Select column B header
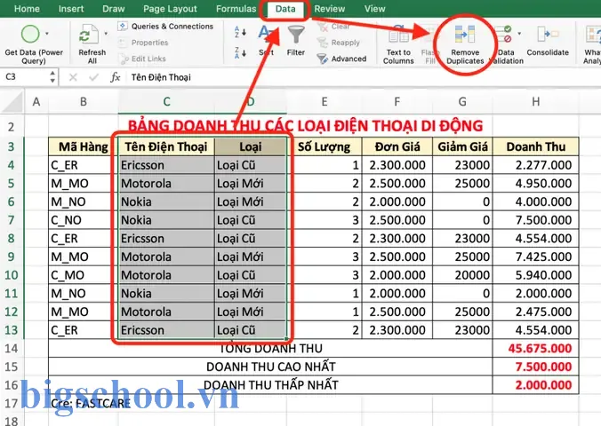This screenshot has height=426, width=601. 84,102
